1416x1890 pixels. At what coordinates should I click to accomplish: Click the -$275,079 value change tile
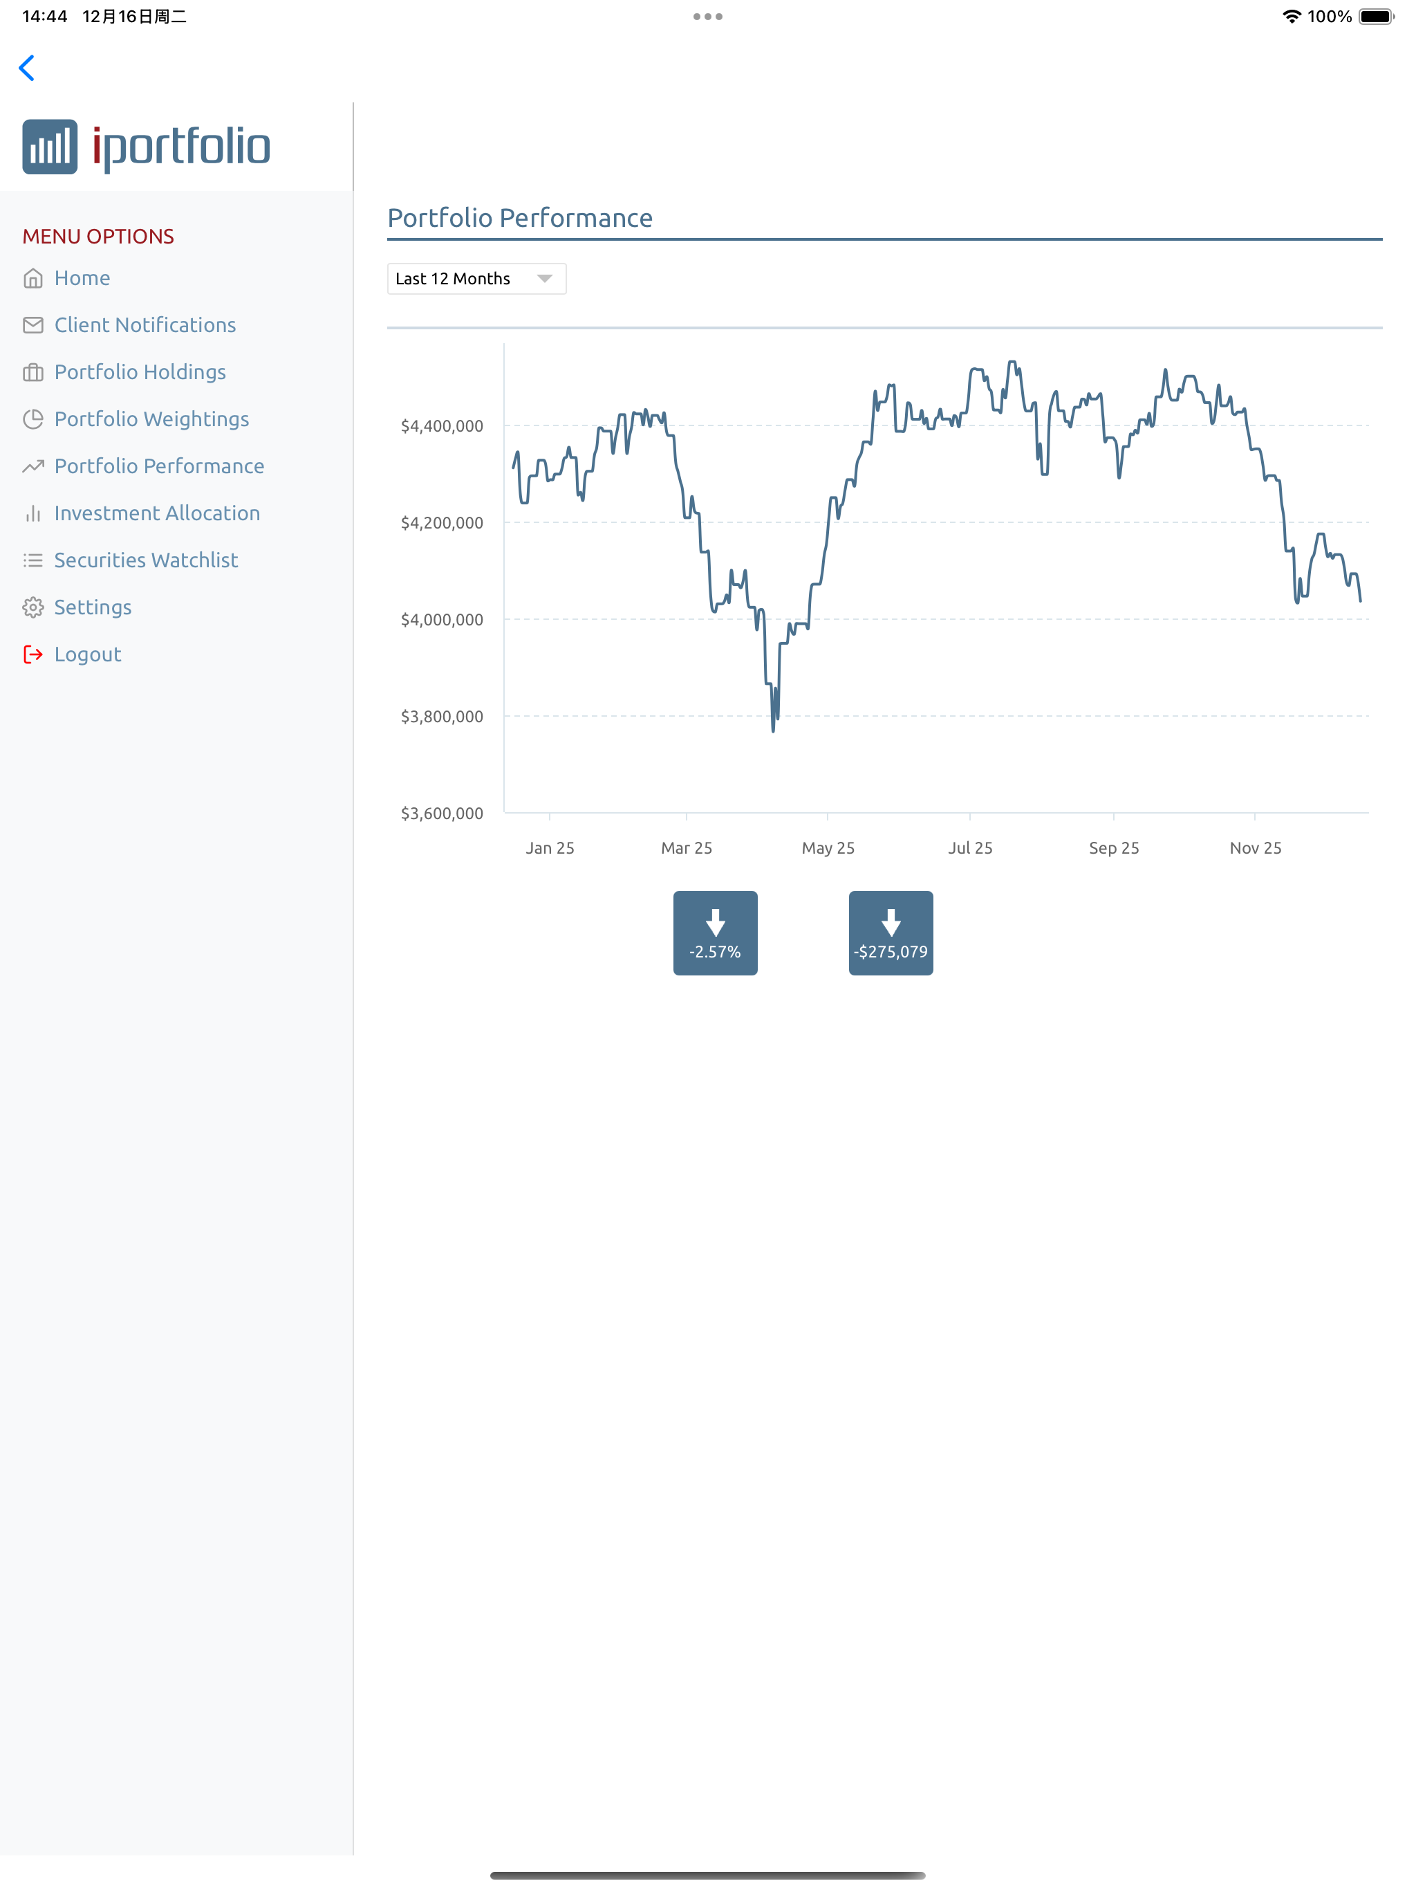coord(891,933)
